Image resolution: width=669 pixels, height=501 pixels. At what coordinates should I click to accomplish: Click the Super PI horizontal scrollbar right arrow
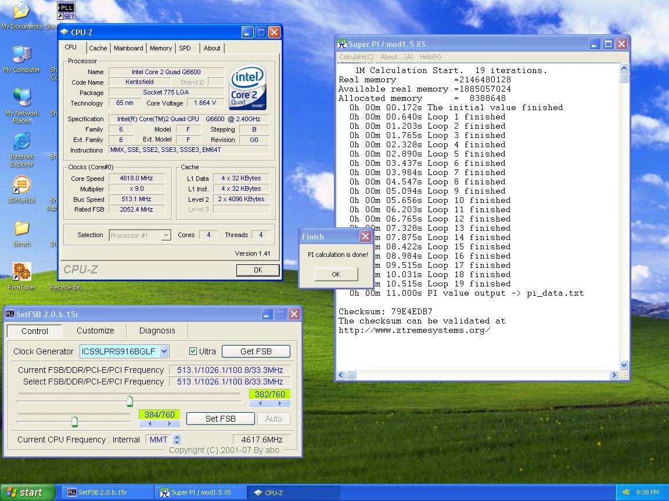point(614,375)
